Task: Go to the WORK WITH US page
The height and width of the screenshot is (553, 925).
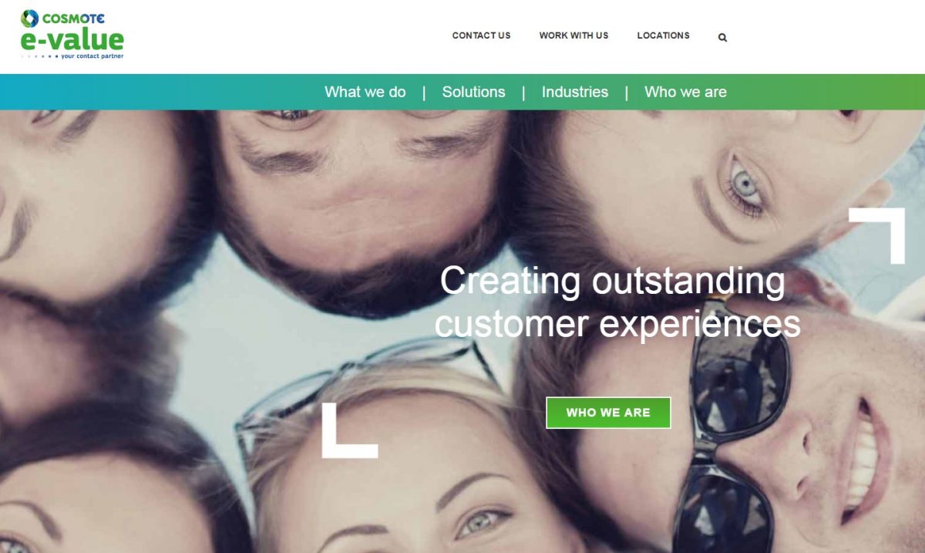Action: coord(573,35)
